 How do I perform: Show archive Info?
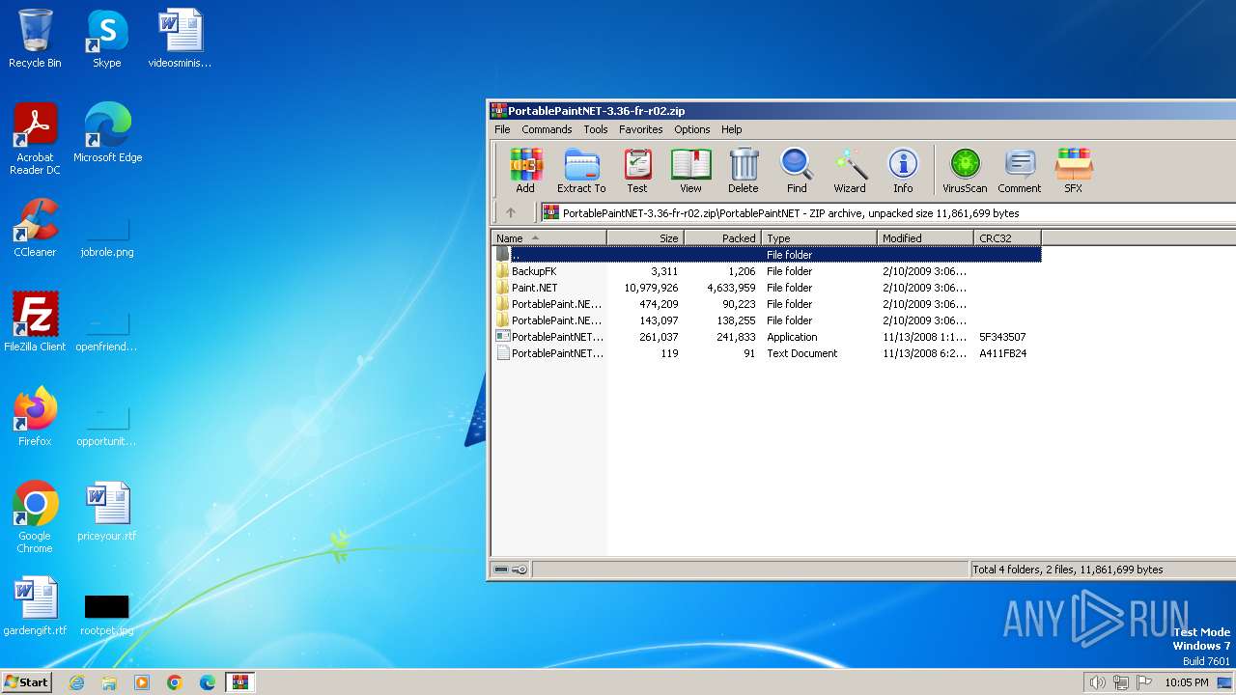pyautogui.click(x=903, y=171)
